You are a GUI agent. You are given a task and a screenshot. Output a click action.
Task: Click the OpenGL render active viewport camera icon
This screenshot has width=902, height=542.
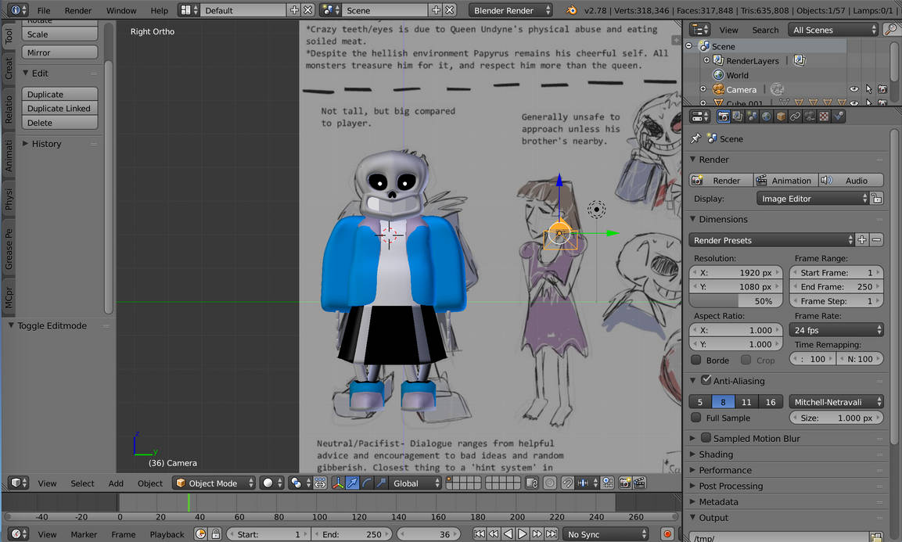point(625,483)
